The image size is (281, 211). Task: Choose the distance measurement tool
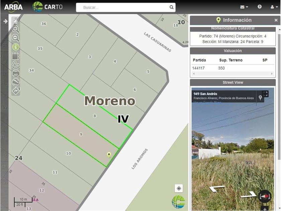pos(16,65)
